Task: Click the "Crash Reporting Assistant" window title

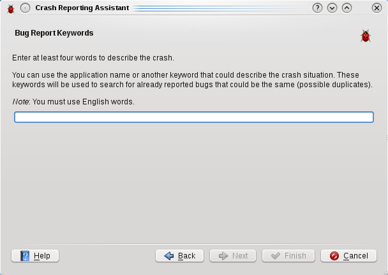Action: tap(82, 8)
